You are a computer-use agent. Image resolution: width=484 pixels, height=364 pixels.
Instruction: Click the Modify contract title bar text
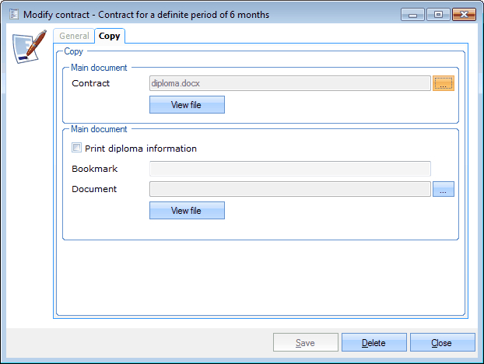click(146, 15)
